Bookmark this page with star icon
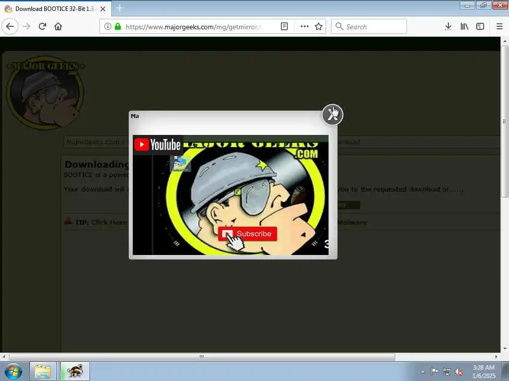Screen dimensions: 509x381 click(x=319, y=27)
